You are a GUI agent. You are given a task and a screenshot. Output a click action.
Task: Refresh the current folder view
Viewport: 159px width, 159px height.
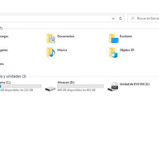pos(121,18)
